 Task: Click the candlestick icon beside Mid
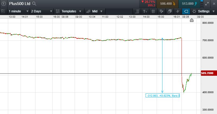[88, 11]
